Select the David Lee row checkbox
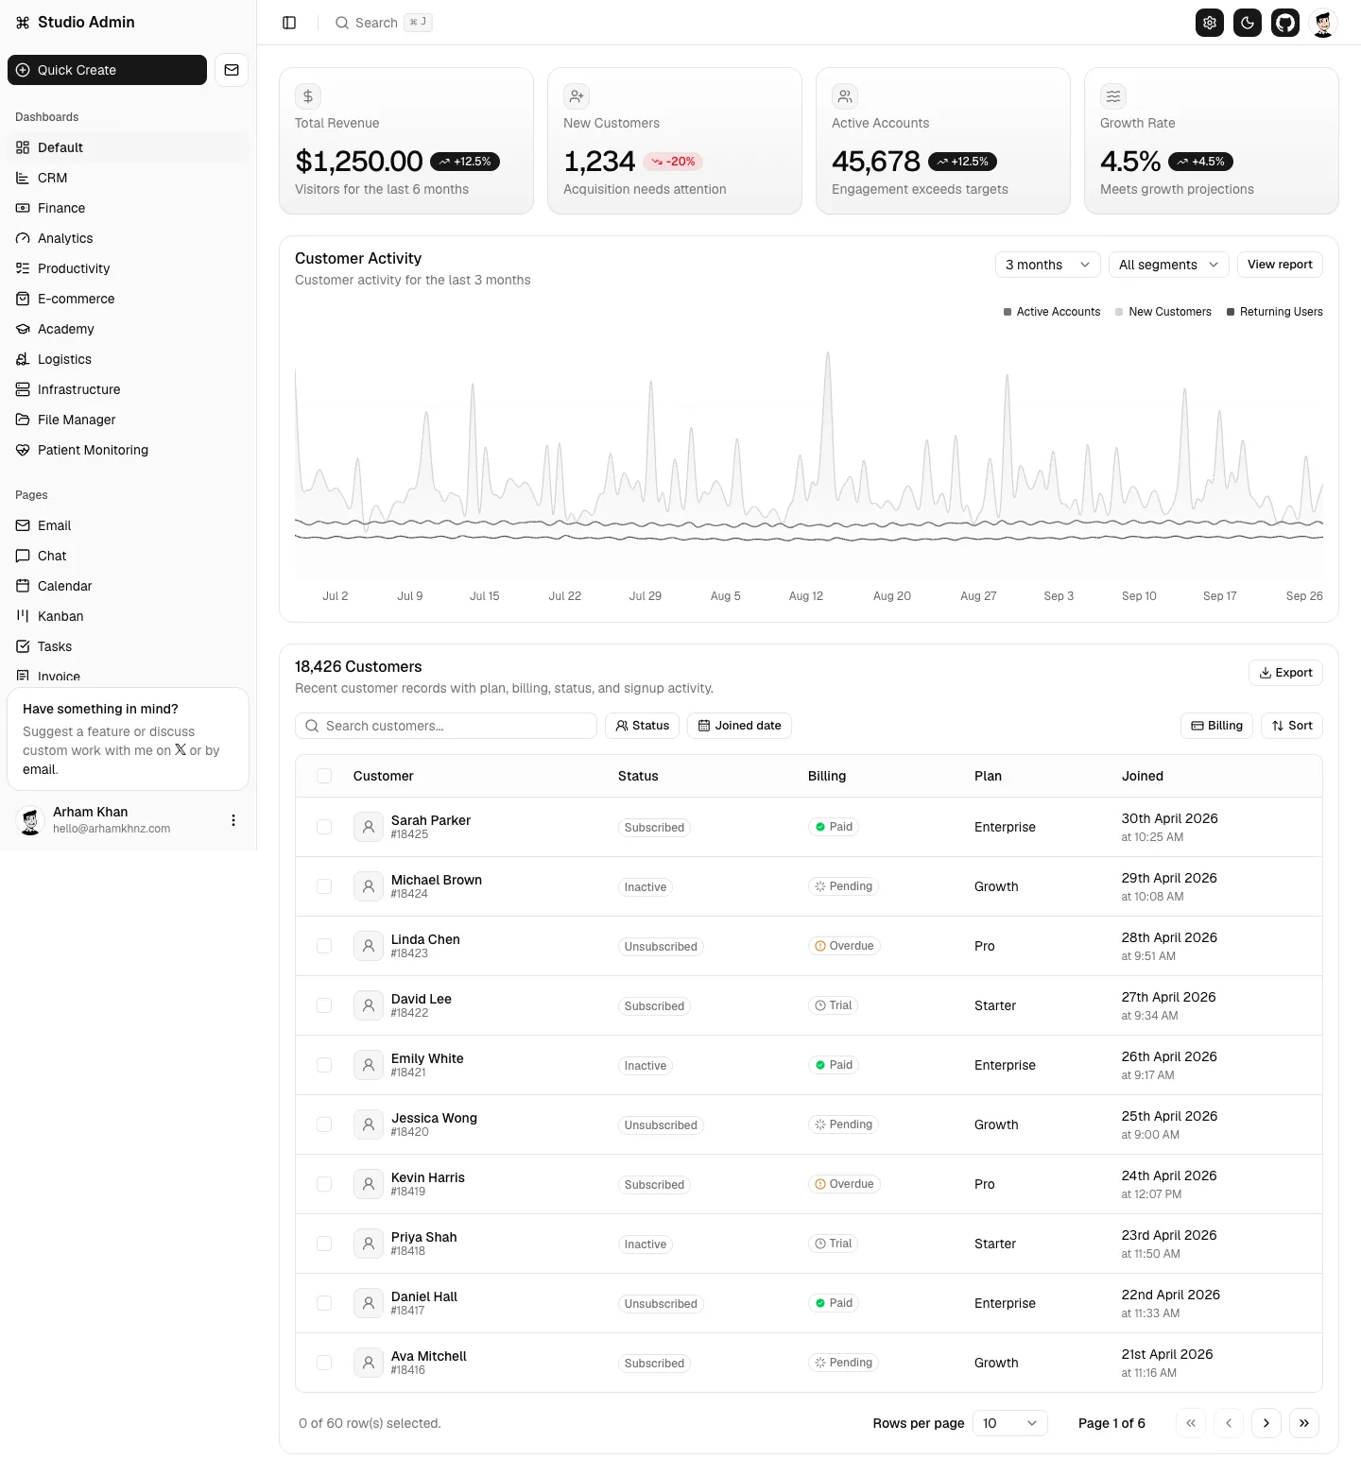This screenshot has width=1361, height=1476. coord(324,1005)
